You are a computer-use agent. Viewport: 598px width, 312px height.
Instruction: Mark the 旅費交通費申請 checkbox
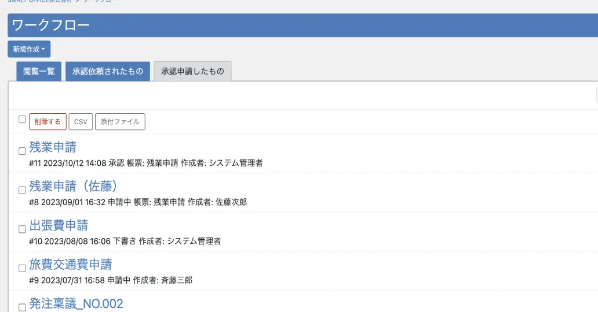(22, 269)
